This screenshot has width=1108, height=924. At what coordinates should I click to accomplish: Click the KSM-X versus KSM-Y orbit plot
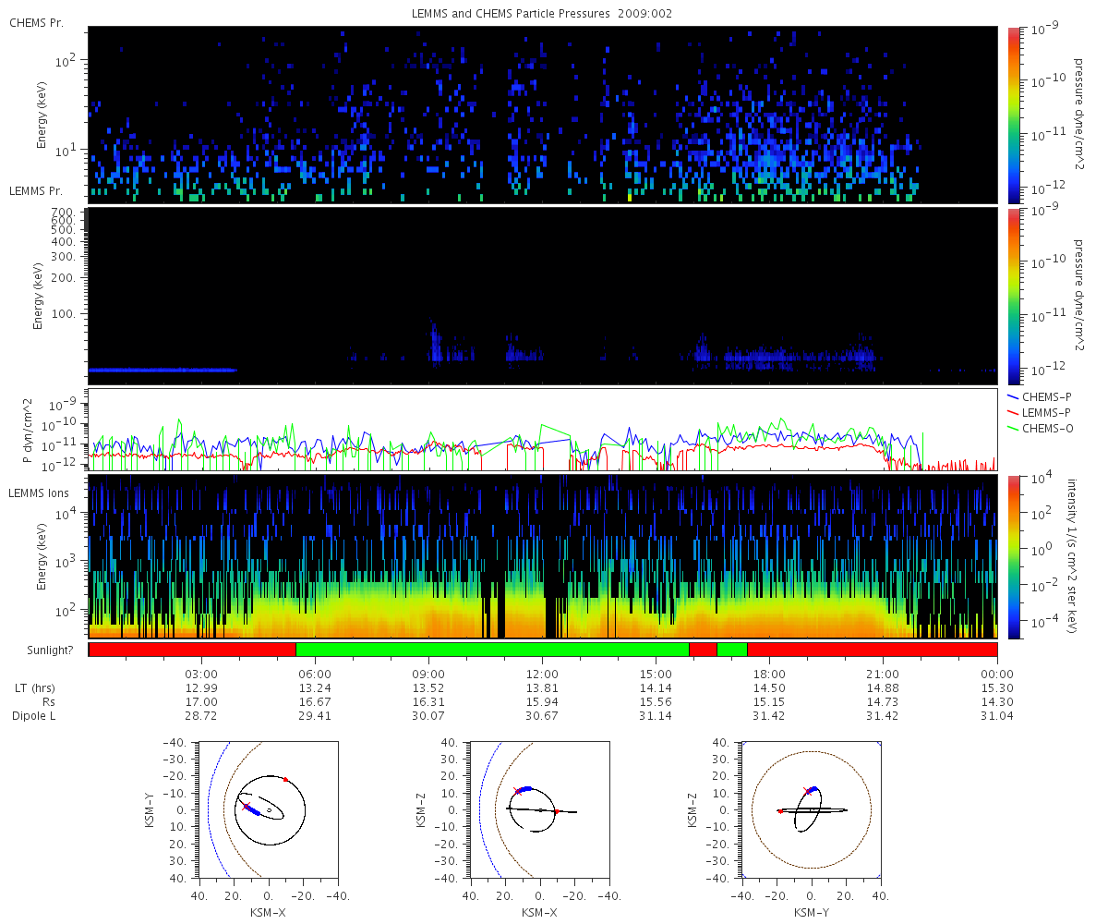[268, 809]
